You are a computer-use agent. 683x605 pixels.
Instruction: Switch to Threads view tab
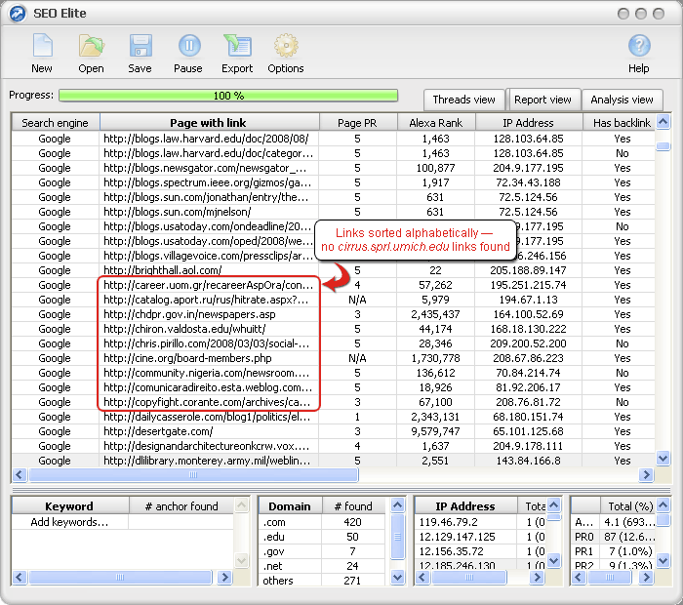[463, 100]
